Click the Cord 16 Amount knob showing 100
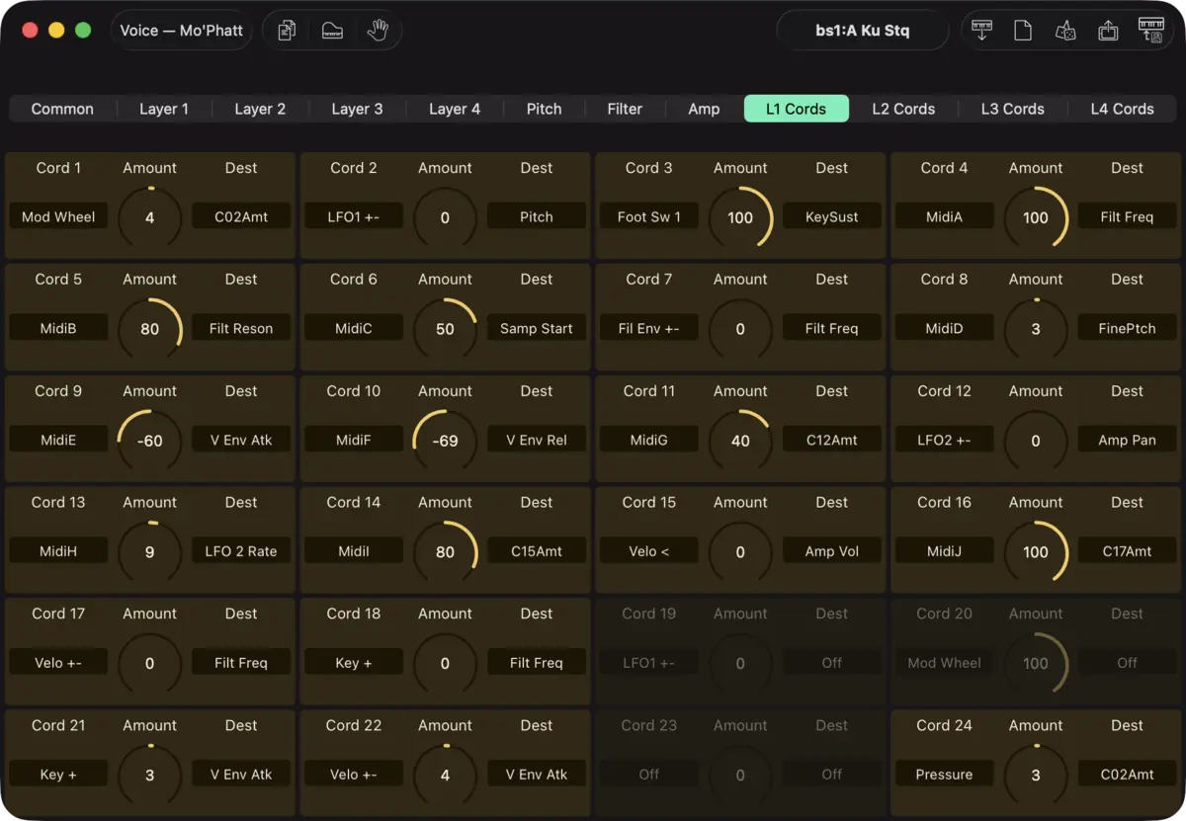This screenshot has width=1186, height=821. pyautogui.click(x=1036, y=552)
